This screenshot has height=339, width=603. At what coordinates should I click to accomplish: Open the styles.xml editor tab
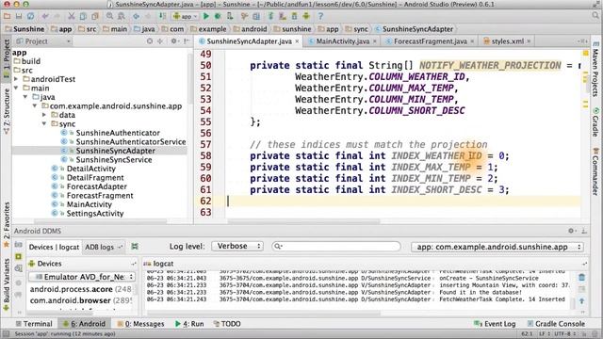tap(508, 41)
